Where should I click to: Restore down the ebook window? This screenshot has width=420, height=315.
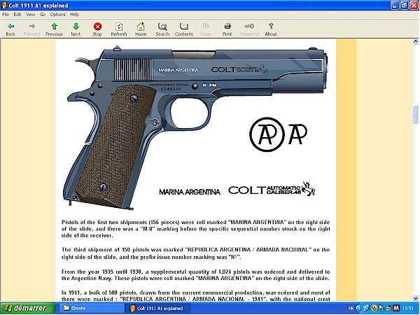[405, 6]
